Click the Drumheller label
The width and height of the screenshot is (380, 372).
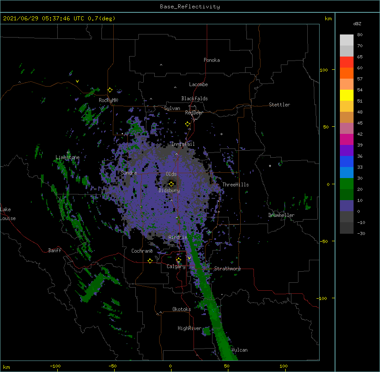(x=281, y=215)
